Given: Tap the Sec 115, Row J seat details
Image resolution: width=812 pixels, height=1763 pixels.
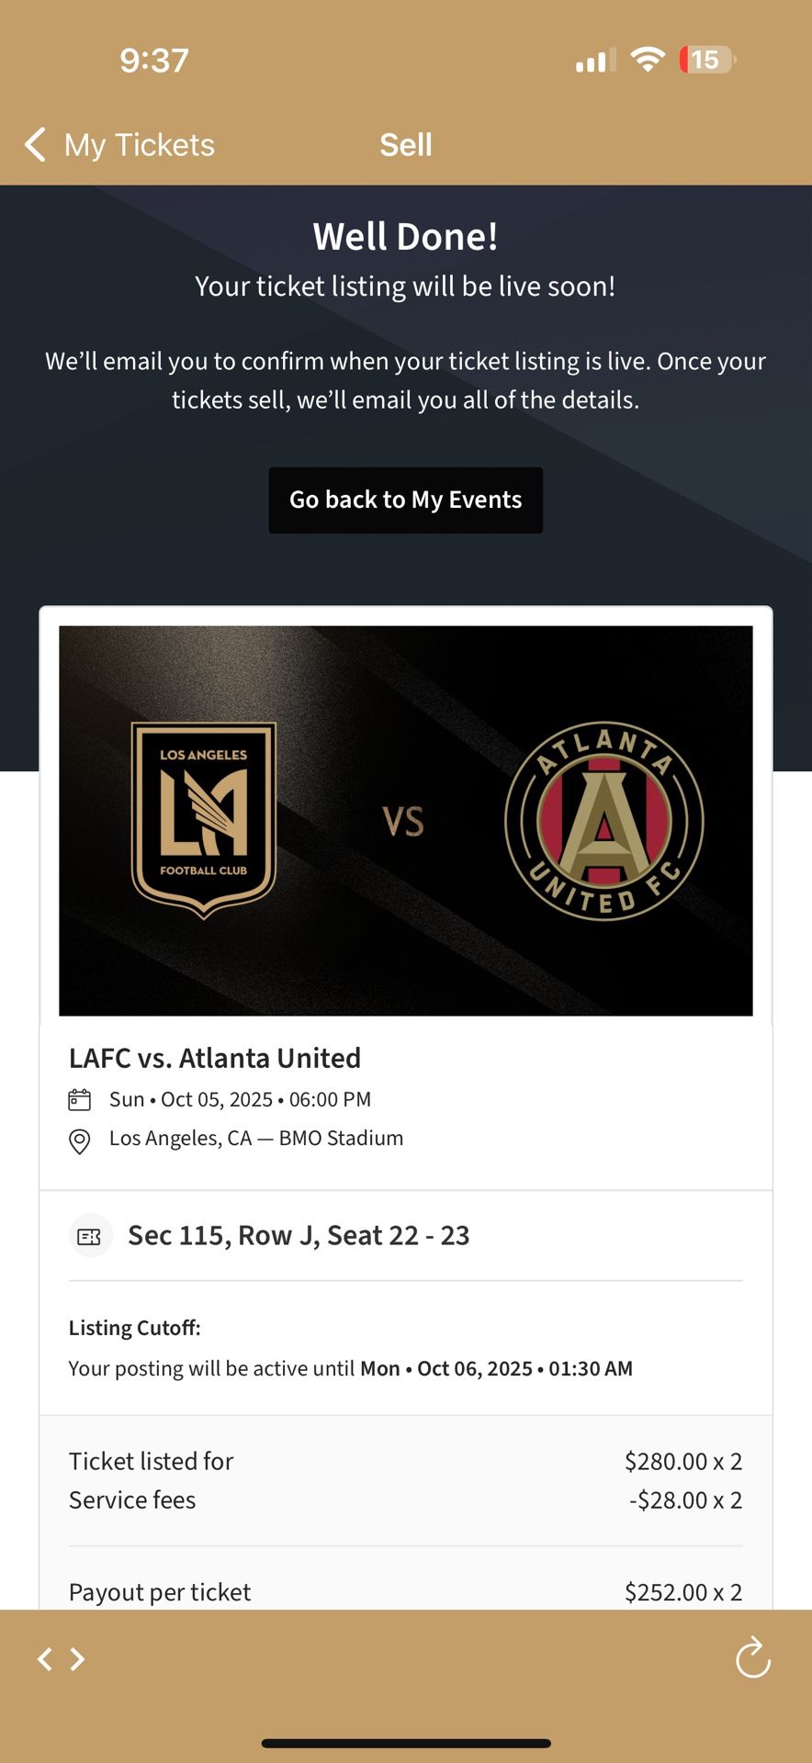Looking at the screenshot, I should point(299,1236).
